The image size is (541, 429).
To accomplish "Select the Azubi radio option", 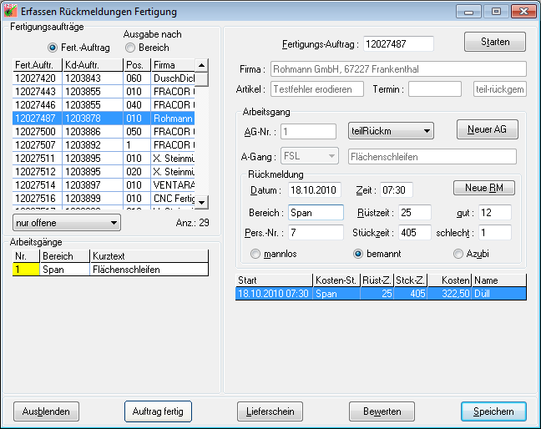I will [458, 253].
